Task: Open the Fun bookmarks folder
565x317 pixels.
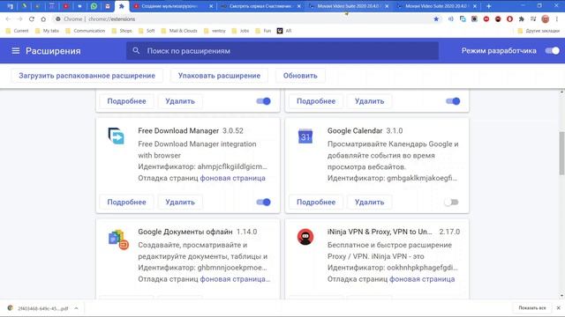Action: [x=263, y=31]
